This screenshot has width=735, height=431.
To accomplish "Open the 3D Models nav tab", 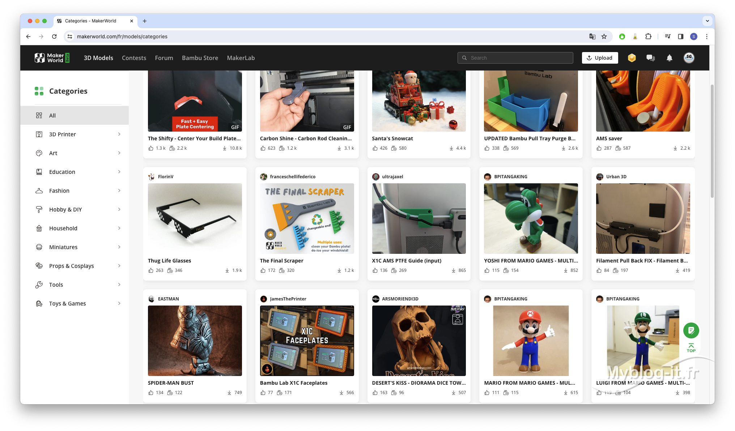I will point(98,58).
